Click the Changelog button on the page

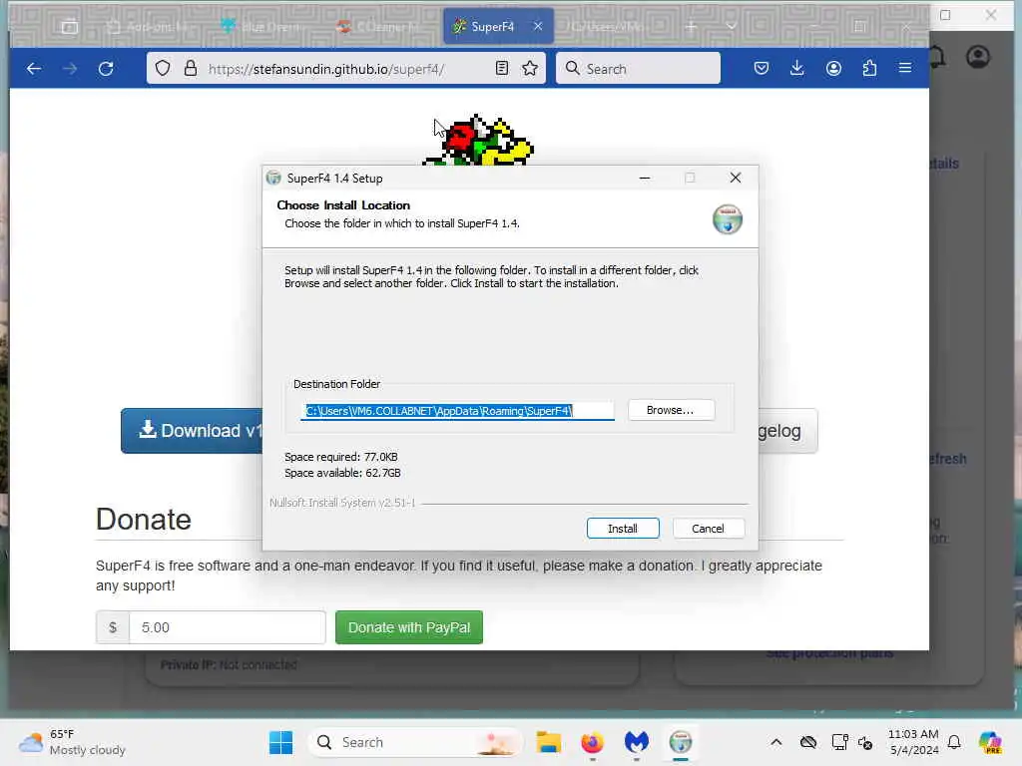tap(788, 431)
